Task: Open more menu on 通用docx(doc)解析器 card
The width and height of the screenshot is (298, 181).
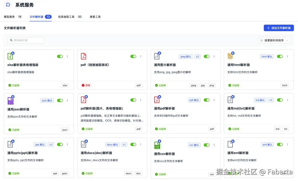Action: pos(141,145)
